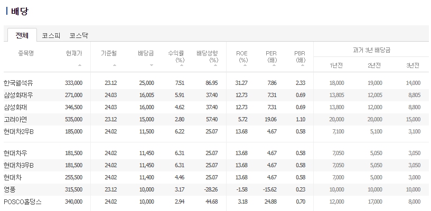Open the POSCO홀딩스 stock link

tap(23, 202)
